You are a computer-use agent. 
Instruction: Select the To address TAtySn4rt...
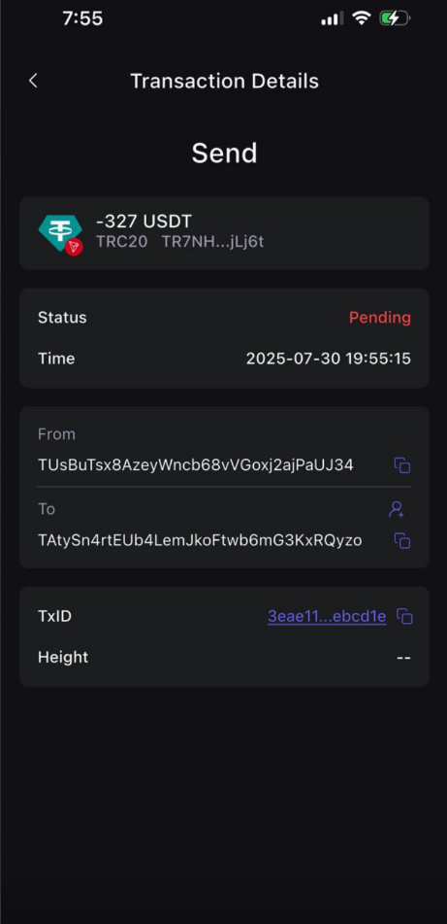200,540
